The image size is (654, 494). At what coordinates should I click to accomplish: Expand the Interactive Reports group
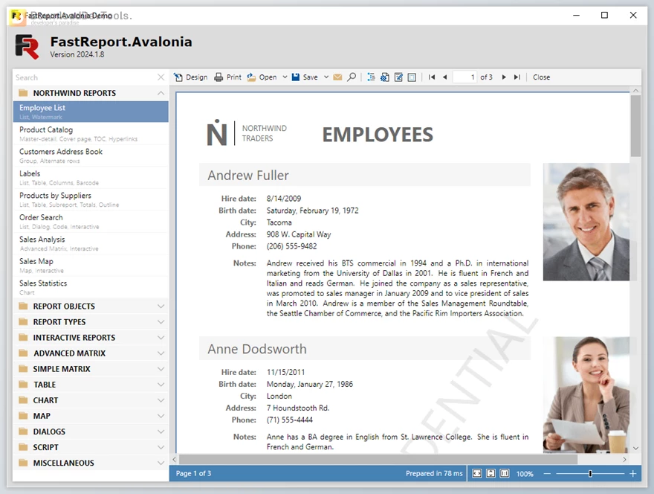pos(161,338)
